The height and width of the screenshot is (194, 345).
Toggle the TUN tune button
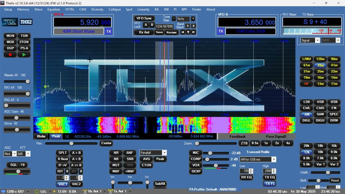point(24,36)
